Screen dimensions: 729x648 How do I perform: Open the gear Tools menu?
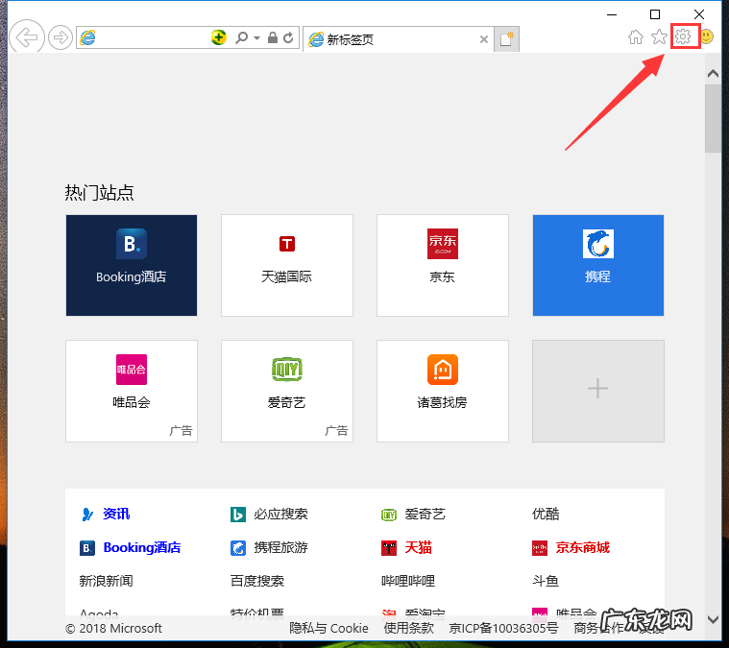[x=683, y=36]
